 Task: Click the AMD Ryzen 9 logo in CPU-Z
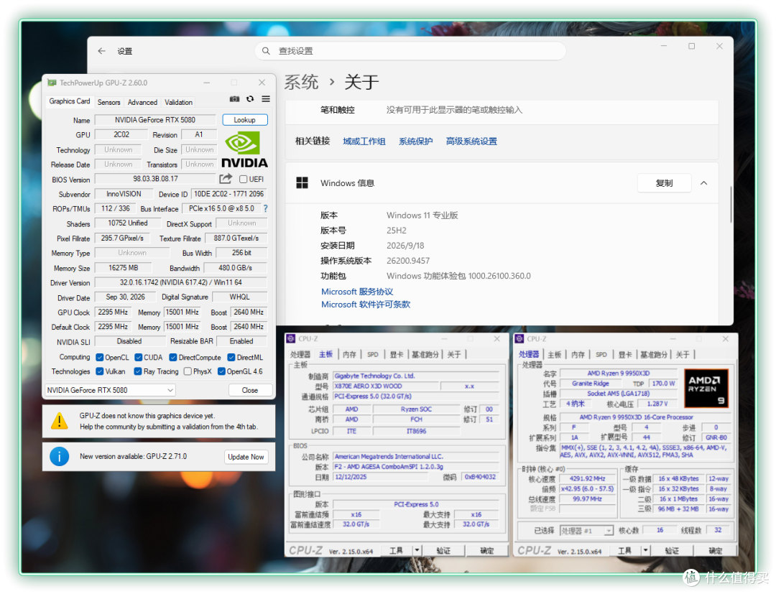click(x=706, y=389)
